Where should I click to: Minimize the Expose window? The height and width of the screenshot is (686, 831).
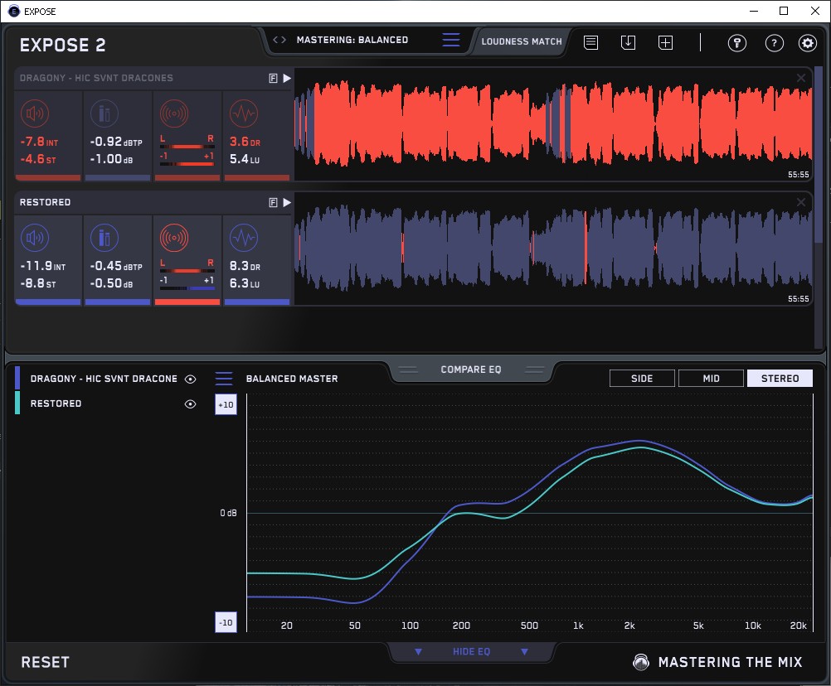(x=754, y=11)
